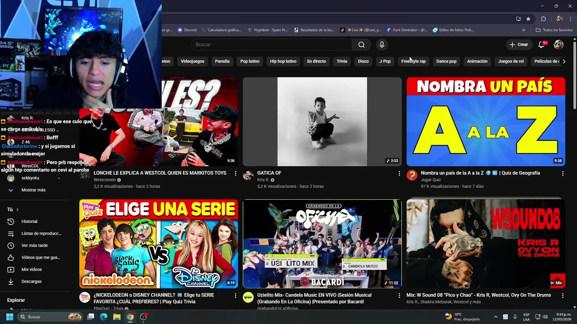Select the Disco chip
Screen dimensions: 577x324
[x=363, y=61]
